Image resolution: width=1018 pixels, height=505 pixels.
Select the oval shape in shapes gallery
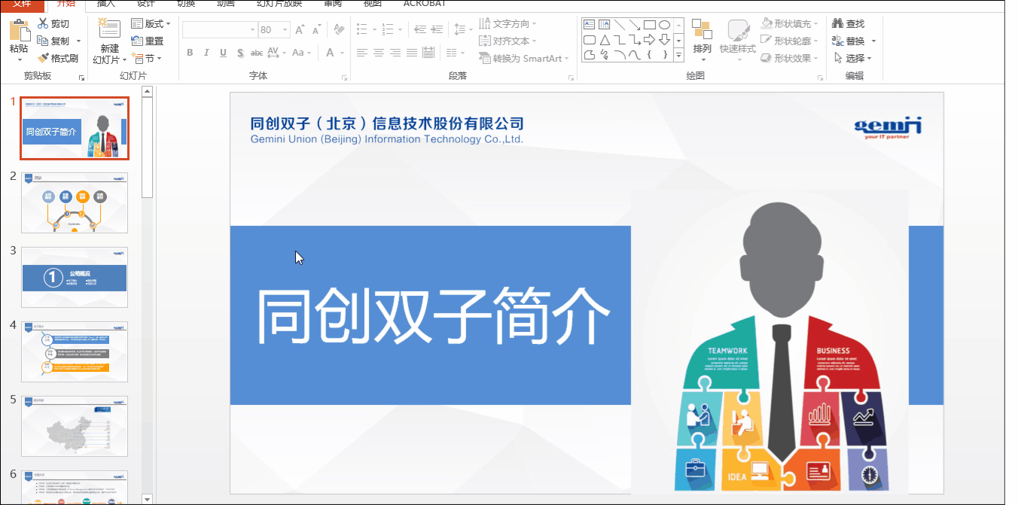664,24
